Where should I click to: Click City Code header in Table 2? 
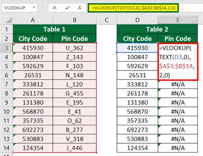[x=137, y=38]
